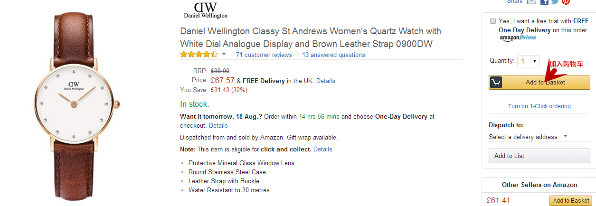The width and height of the screenshot is (596, 206).
Task: View the 13 answered questions
Action: click(333, 55)
